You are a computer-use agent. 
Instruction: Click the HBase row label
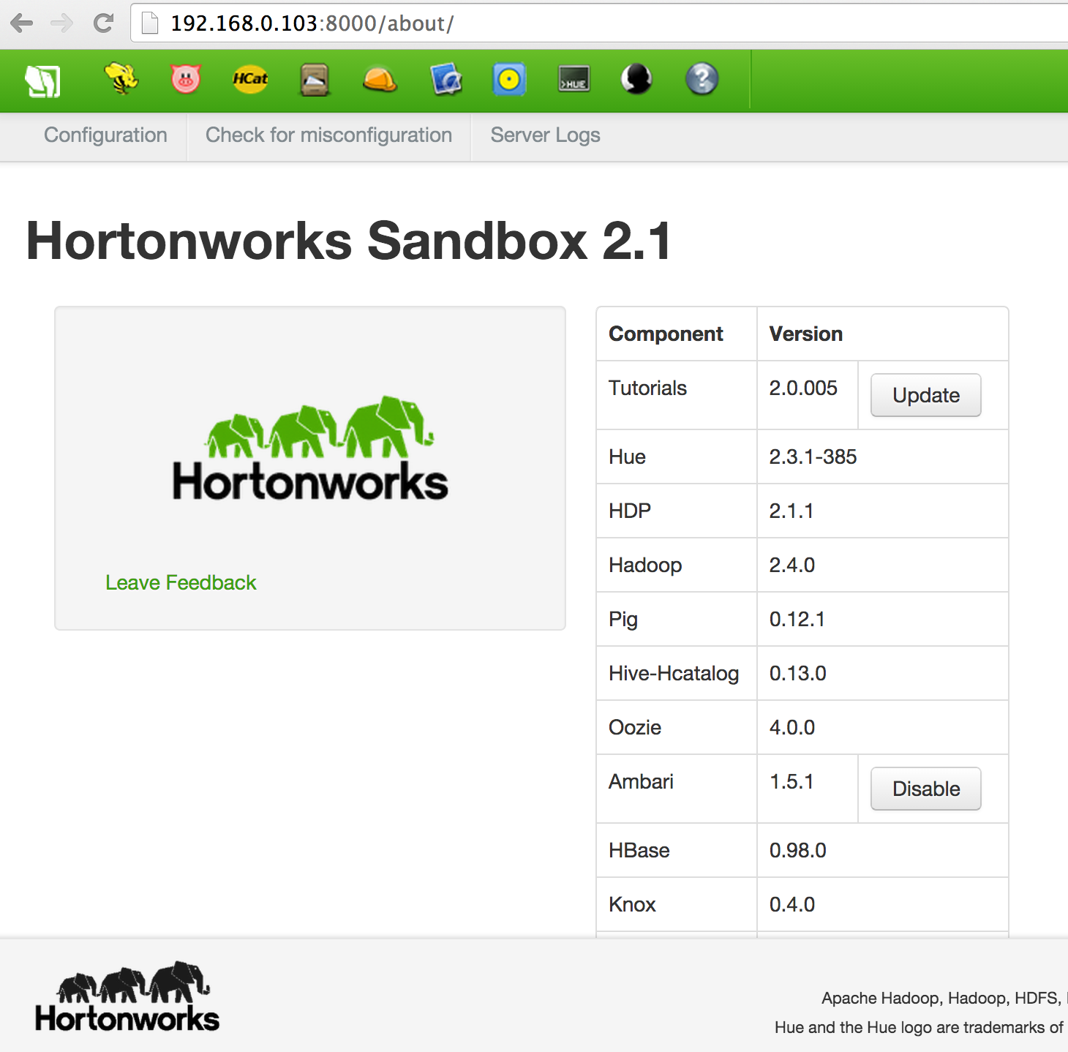click(639, 850)
